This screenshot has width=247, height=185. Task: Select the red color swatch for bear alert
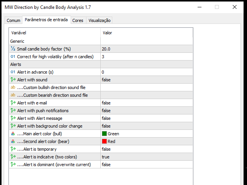[x=104, y=141]
